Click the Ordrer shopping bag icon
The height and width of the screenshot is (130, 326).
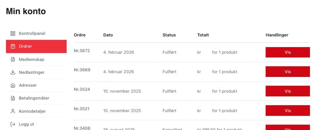click(x=13, y=46)
